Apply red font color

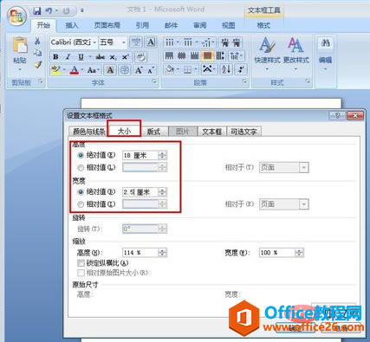(75, 70)
